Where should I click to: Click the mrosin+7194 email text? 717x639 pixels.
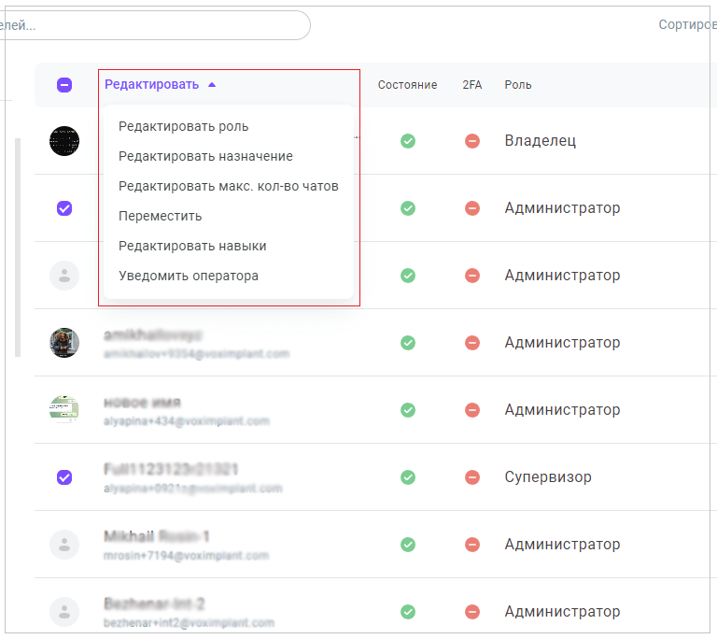tap(186, 556)
